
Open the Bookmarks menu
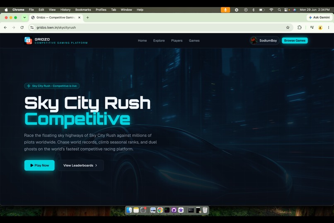pos(83,10)
